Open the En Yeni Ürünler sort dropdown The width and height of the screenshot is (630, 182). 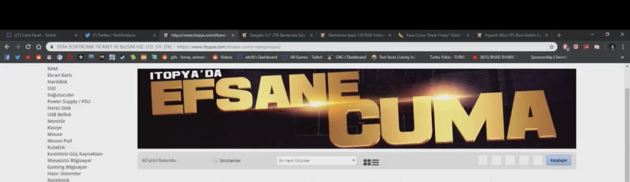316,161
